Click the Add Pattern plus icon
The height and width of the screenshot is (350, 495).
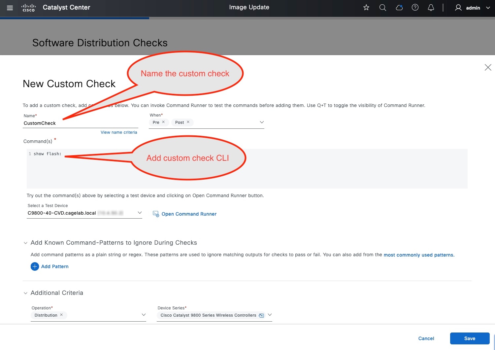click(x=35, y=266)
